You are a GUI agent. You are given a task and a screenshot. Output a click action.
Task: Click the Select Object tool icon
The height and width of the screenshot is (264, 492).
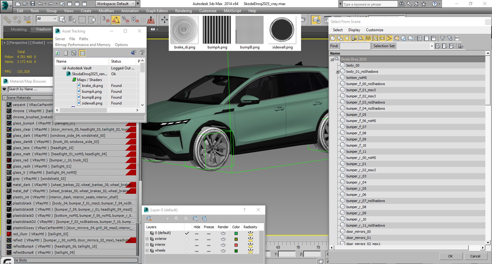[x=62, y=20]
